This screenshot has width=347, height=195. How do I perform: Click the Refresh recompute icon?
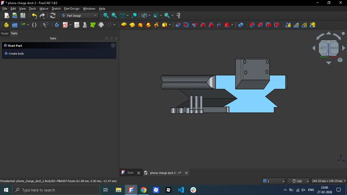pyautogui.click(x=53, y=16)
